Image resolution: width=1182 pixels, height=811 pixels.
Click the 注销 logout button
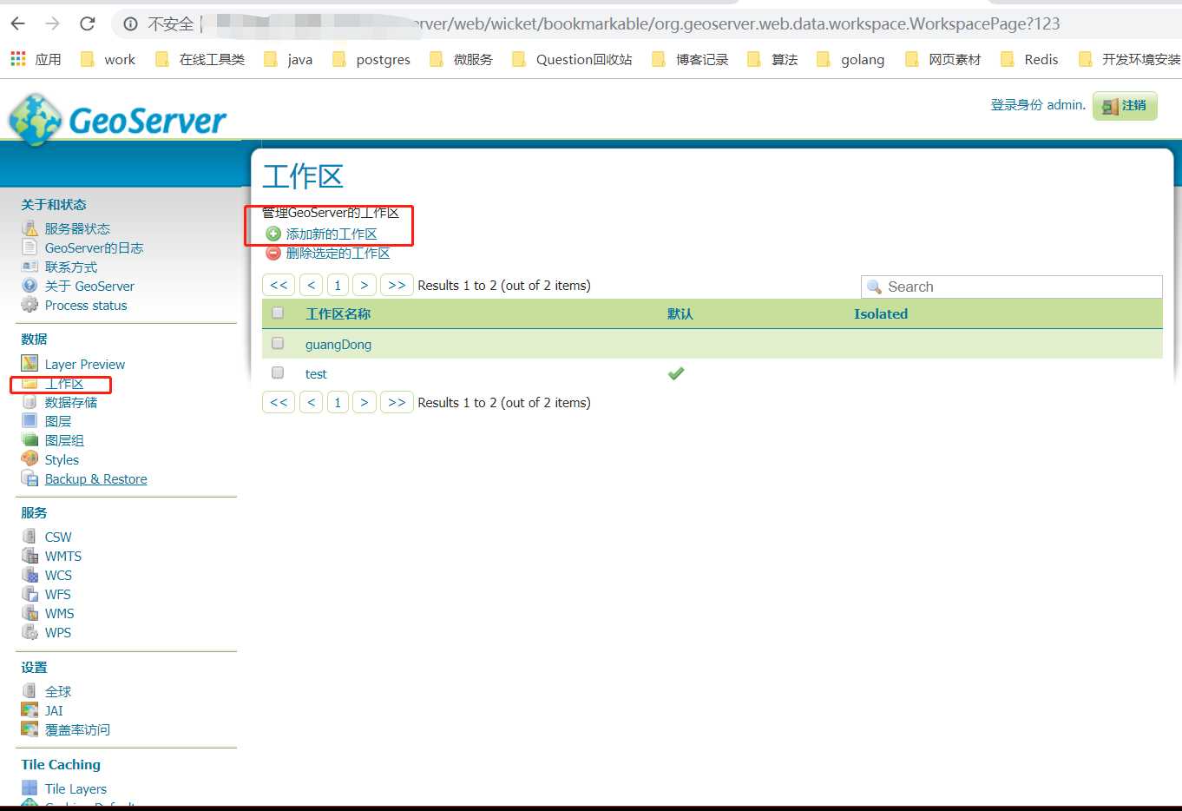(1125, 106)
